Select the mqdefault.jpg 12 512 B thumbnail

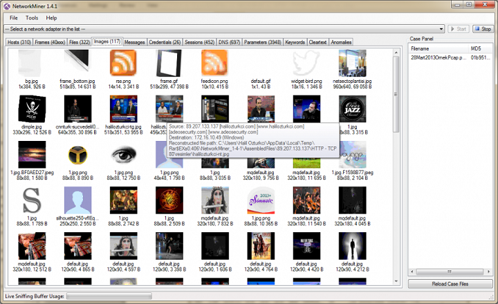32,246
